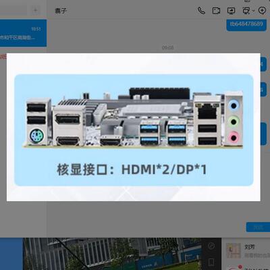Start a video call from chat header
This screenshot has width=270, height=270.
[216, 11]
